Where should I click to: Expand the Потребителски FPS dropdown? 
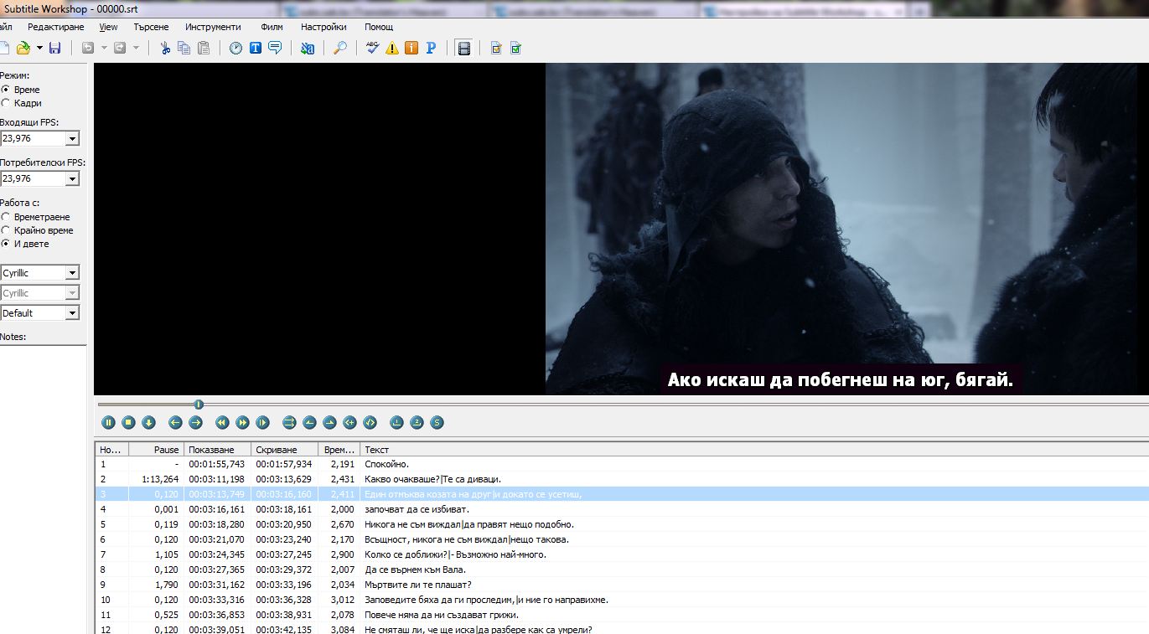pos(72,179)
